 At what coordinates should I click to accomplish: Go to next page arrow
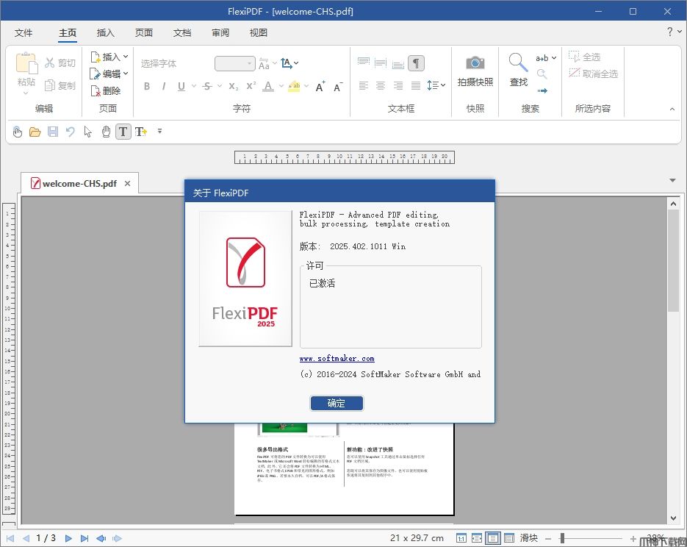point(68,538)
